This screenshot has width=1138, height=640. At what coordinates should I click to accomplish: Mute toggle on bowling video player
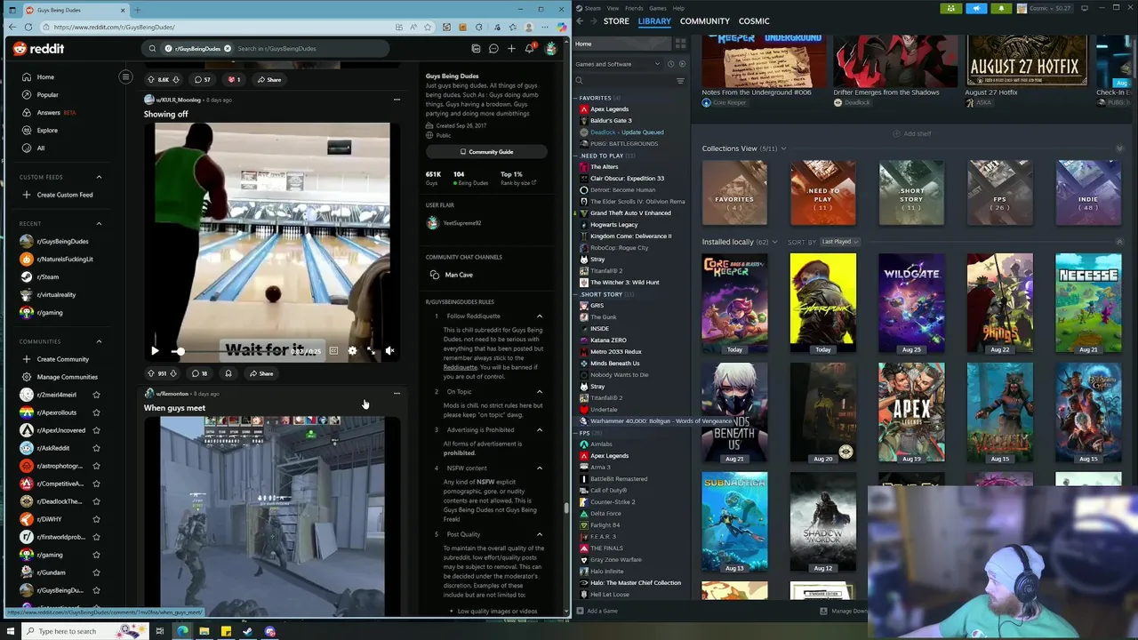click(389, 351)
